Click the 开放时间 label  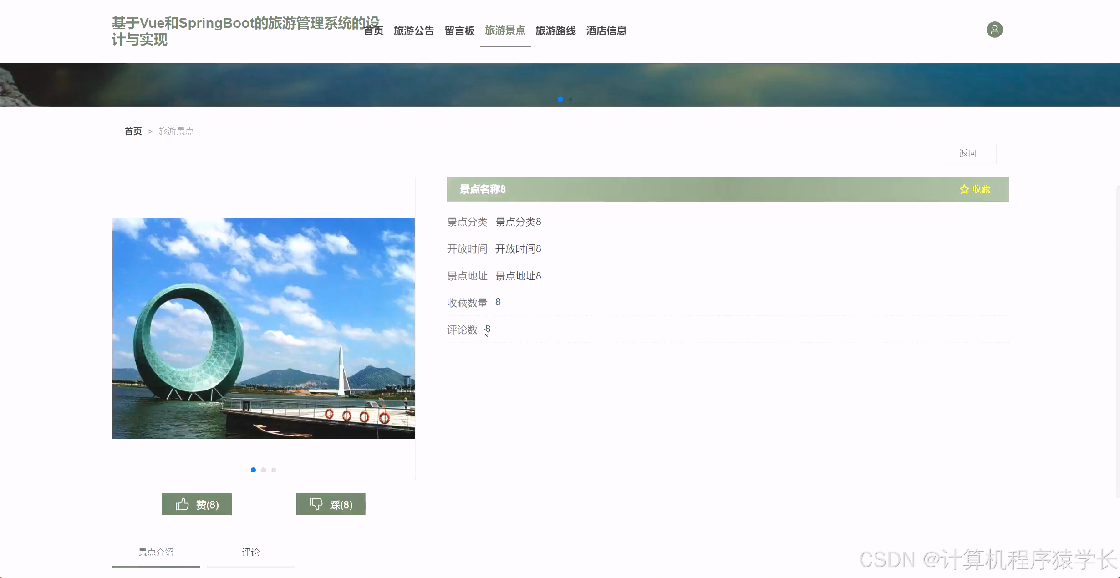[x=467, y=249]
